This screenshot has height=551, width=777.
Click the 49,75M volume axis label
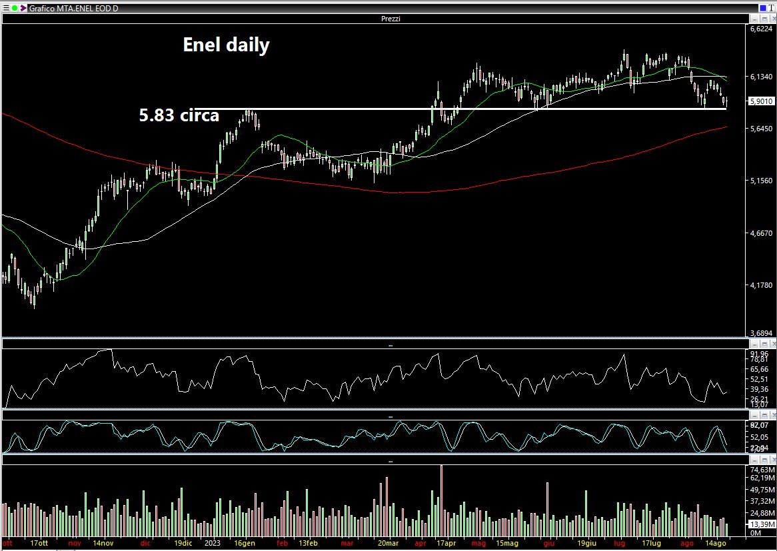point(762,490)
